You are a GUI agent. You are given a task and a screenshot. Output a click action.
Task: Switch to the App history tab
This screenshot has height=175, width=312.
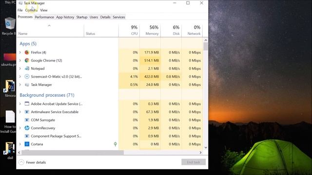coord(65,17)
